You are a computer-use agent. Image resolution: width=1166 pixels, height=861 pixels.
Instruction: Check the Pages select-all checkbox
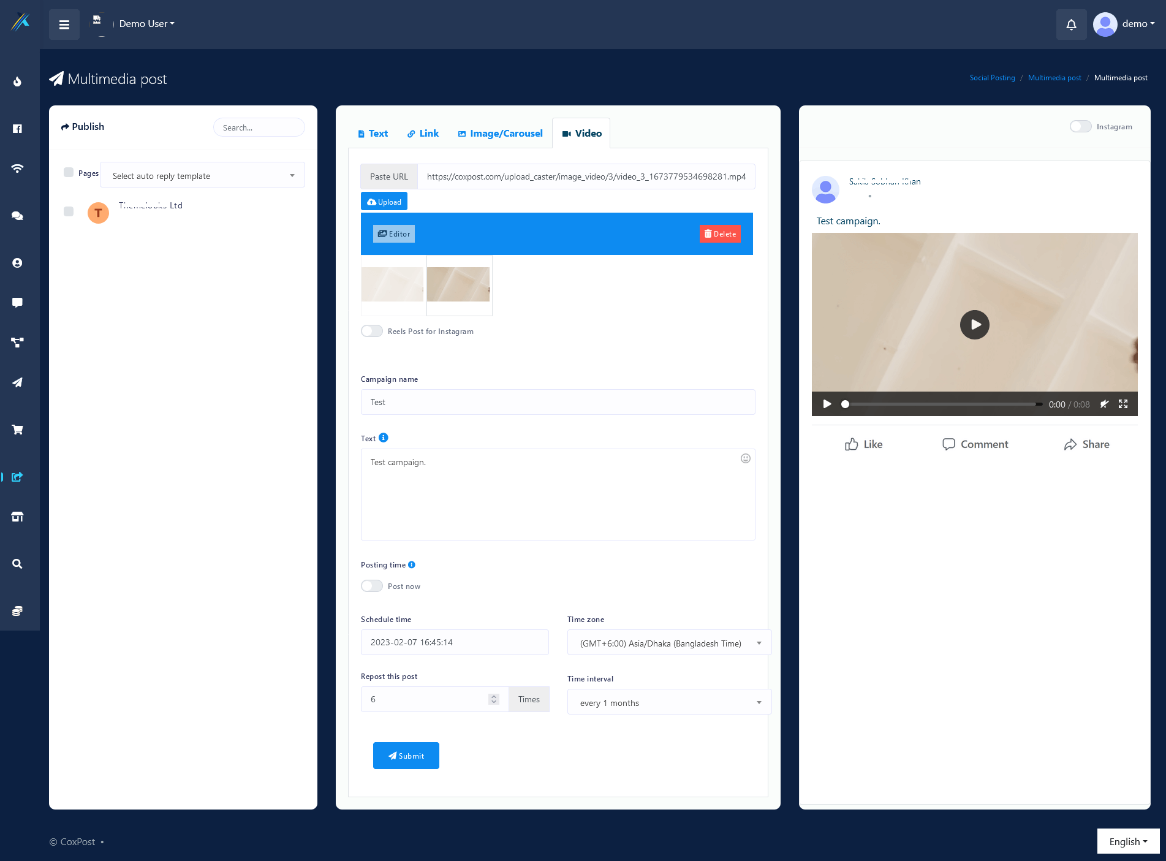point(69,173)
